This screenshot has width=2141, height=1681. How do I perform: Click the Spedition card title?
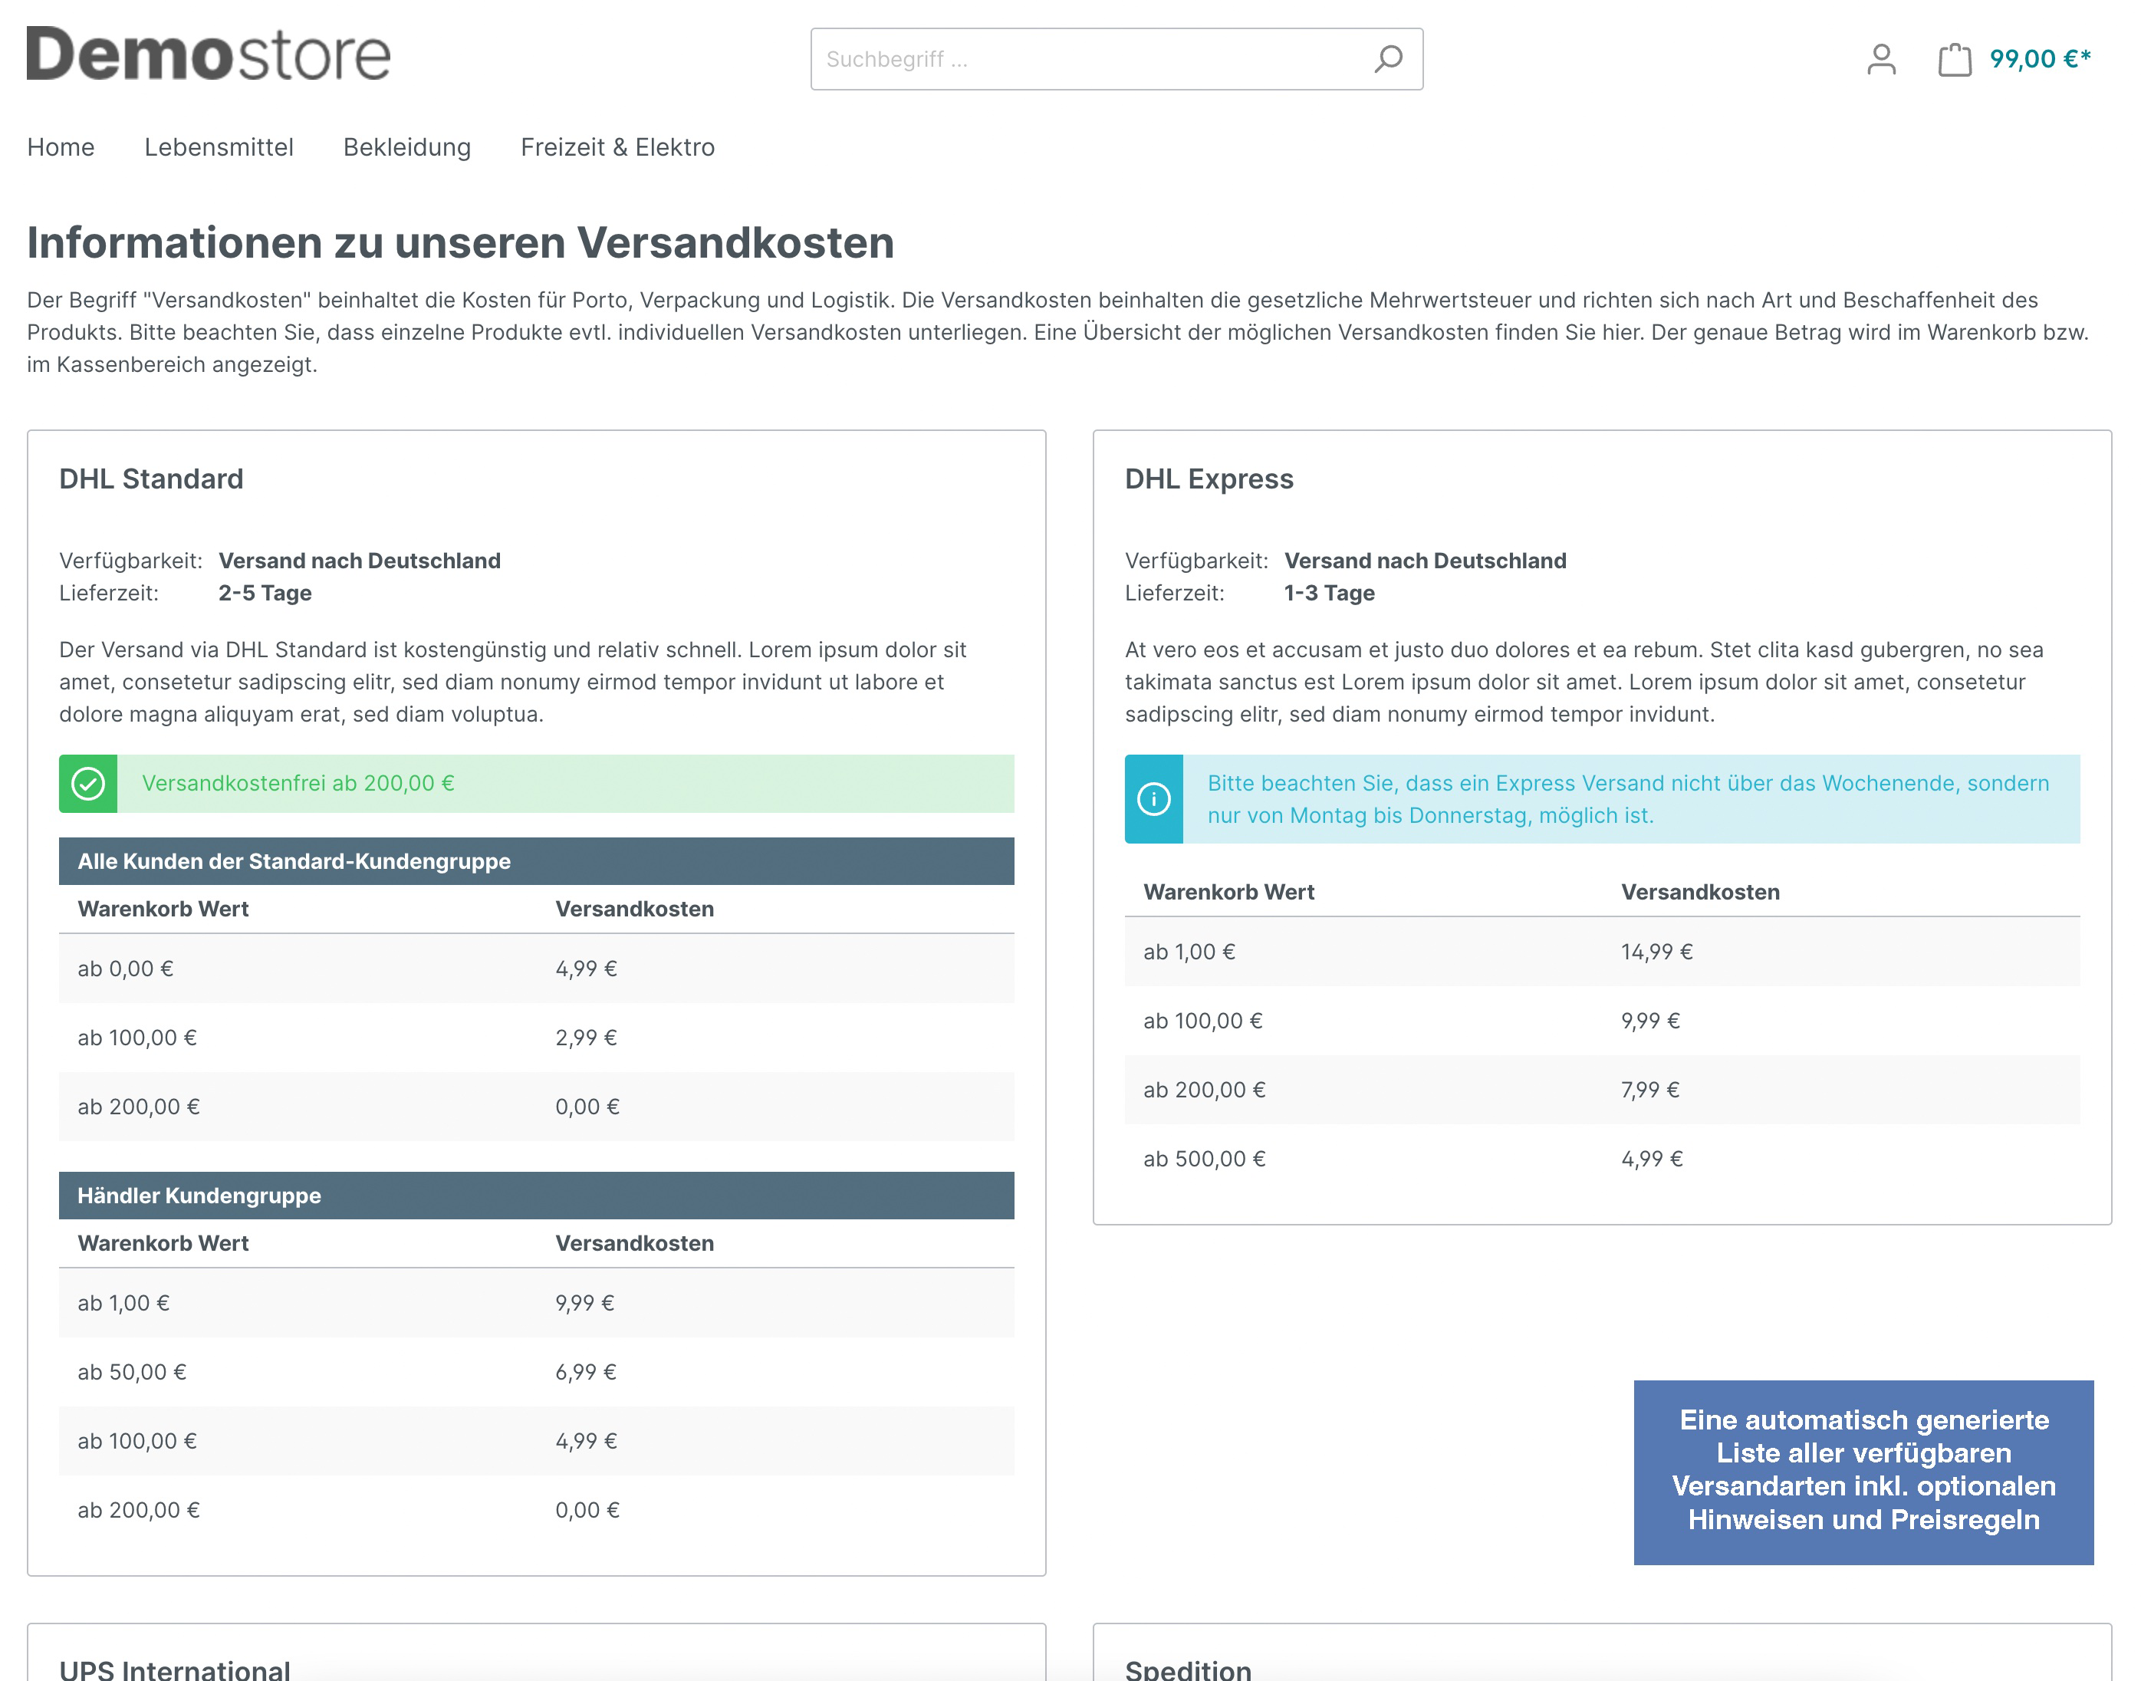click(1188, 1669)
